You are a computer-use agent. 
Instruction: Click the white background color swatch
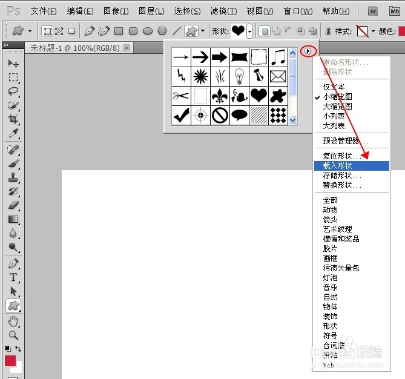pyautogui.click(x=19, y=369)
